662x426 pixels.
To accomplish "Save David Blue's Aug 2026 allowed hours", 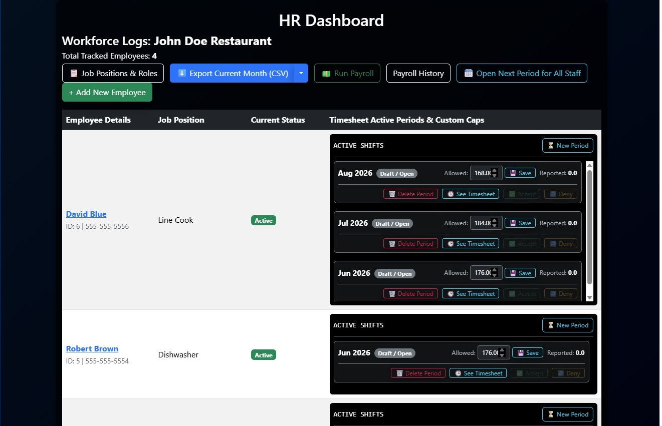I will [x=520, y=173].
